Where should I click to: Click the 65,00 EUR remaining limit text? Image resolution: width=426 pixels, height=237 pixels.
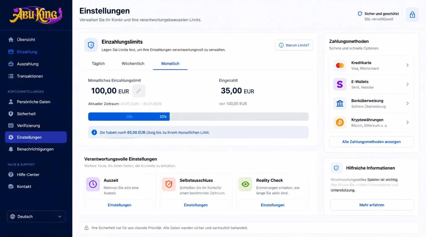136,132
